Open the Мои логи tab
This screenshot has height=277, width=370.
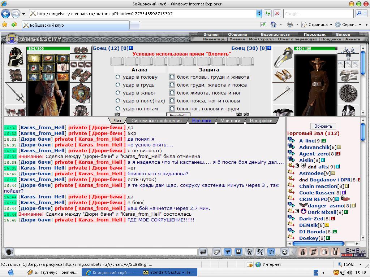point(230,120)
